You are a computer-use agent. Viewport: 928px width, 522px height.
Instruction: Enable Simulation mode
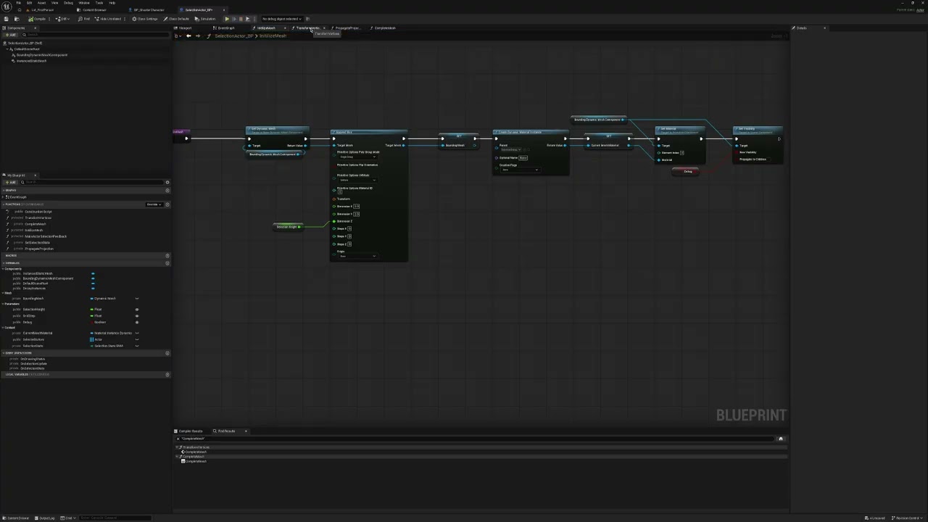point(206,19)
